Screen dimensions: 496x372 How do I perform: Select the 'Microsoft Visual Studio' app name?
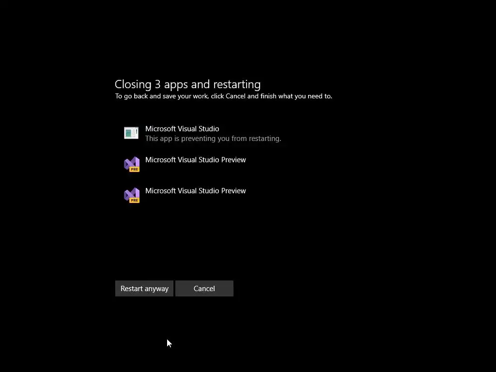pos(182,129)
